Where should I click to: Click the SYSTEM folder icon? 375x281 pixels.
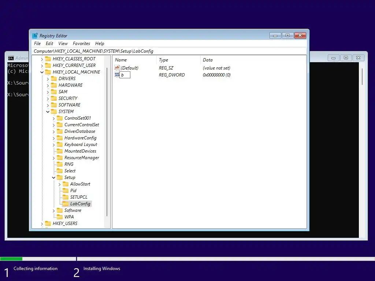tap(54, 112)
